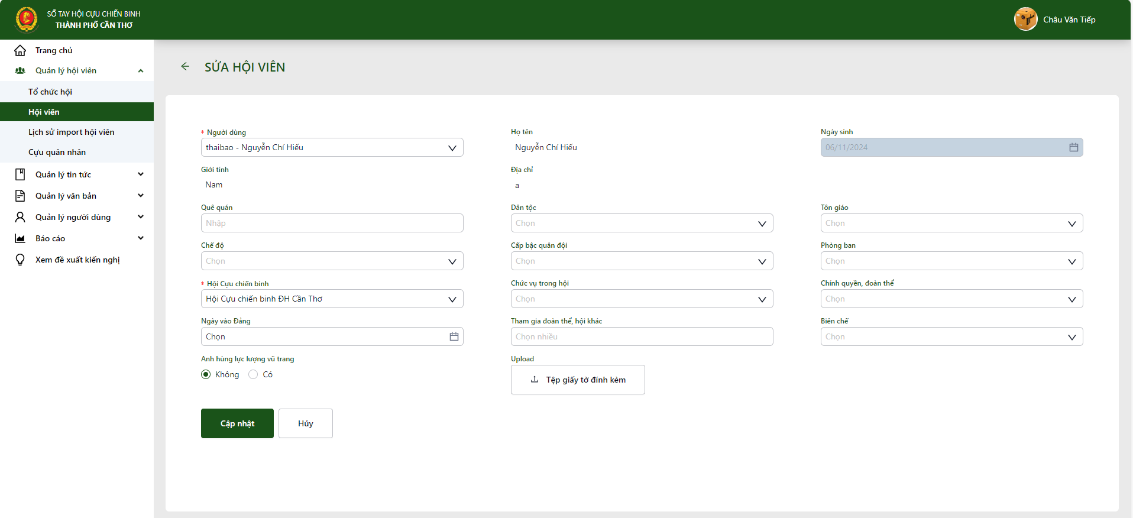
Task: Click the lightbulb icon for Xem đề xuất kiến nghị
Action: pos(20,260)
